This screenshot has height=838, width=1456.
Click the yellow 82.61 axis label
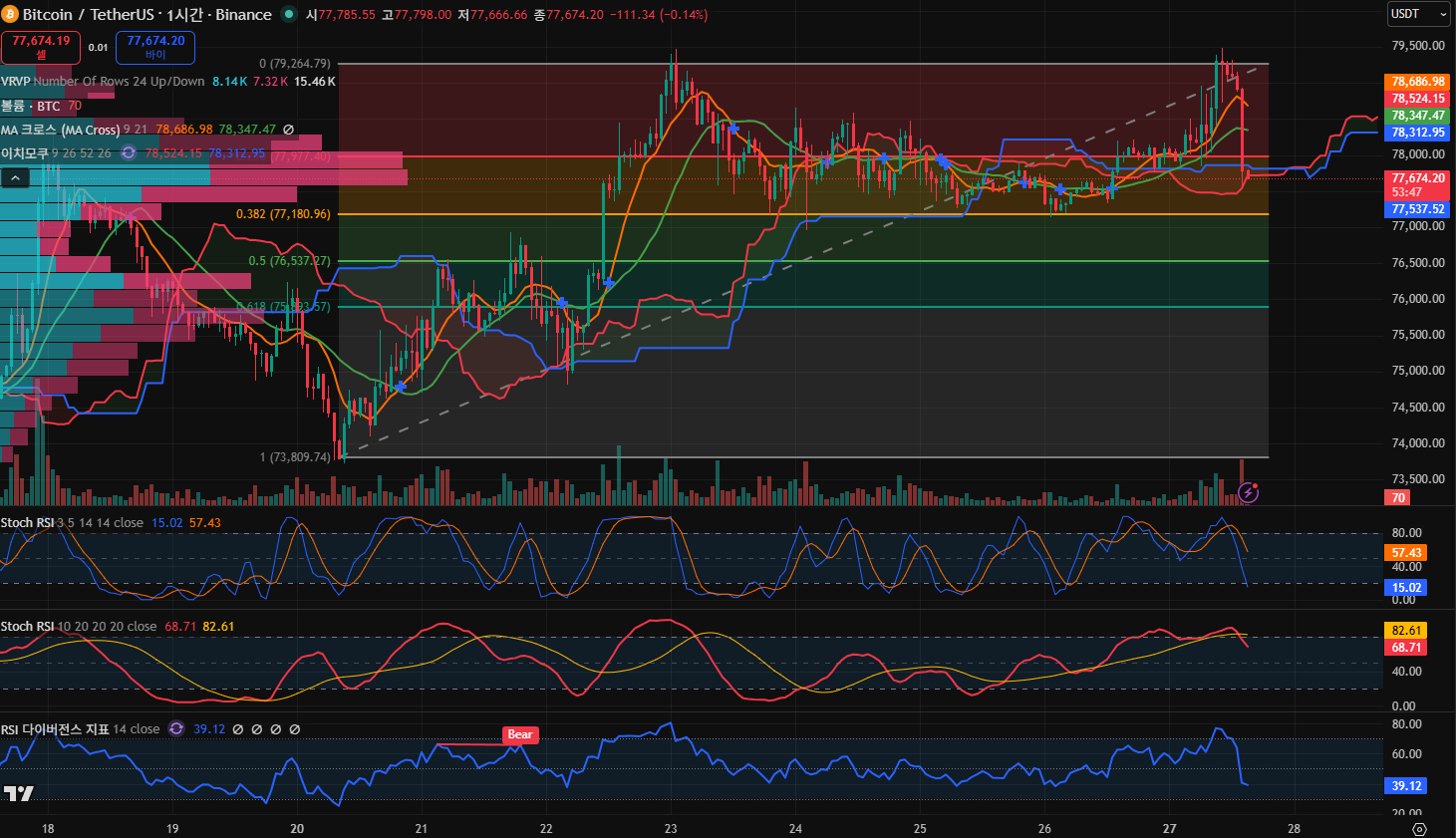tap(1406, 630)
